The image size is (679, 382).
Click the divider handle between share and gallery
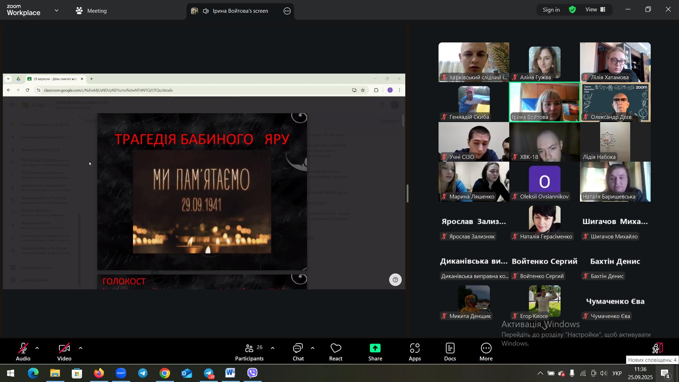point(407,193)
